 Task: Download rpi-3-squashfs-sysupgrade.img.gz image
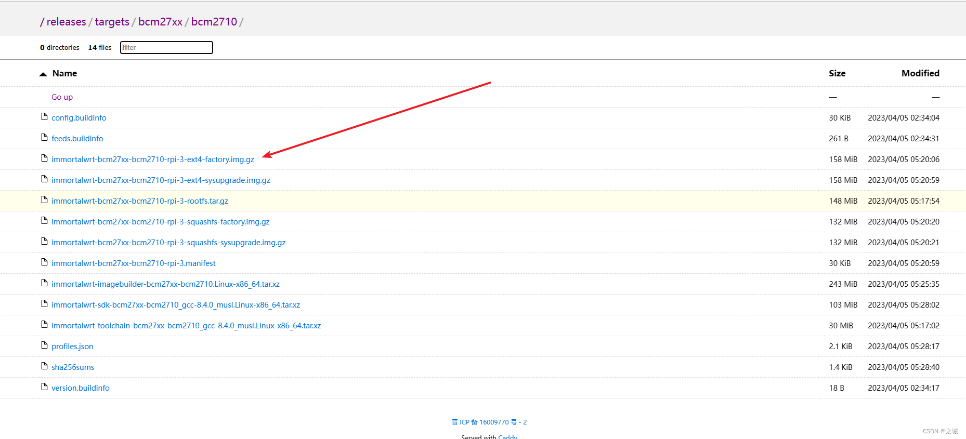coord(168,243)
